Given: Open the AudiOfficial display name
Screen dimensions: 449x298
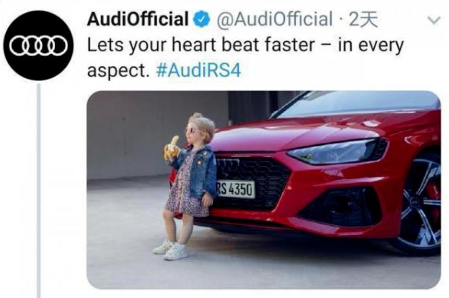Looking at the screenshot, I should click(x=138, y=19).
